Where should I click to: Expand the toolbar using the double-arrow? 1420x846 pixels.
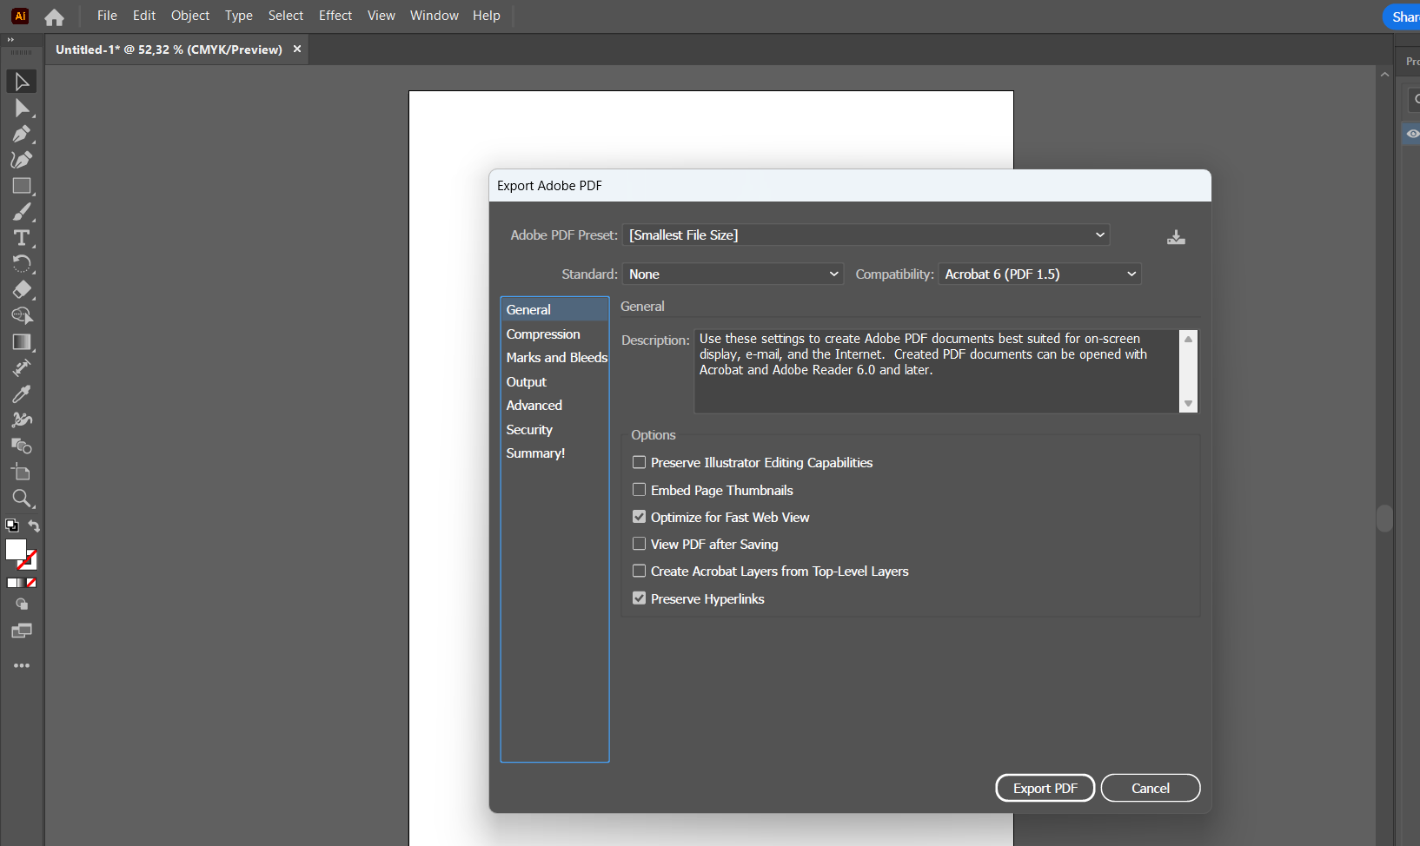10,40
